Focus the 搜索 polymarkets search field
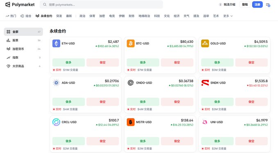 [101, 4]
